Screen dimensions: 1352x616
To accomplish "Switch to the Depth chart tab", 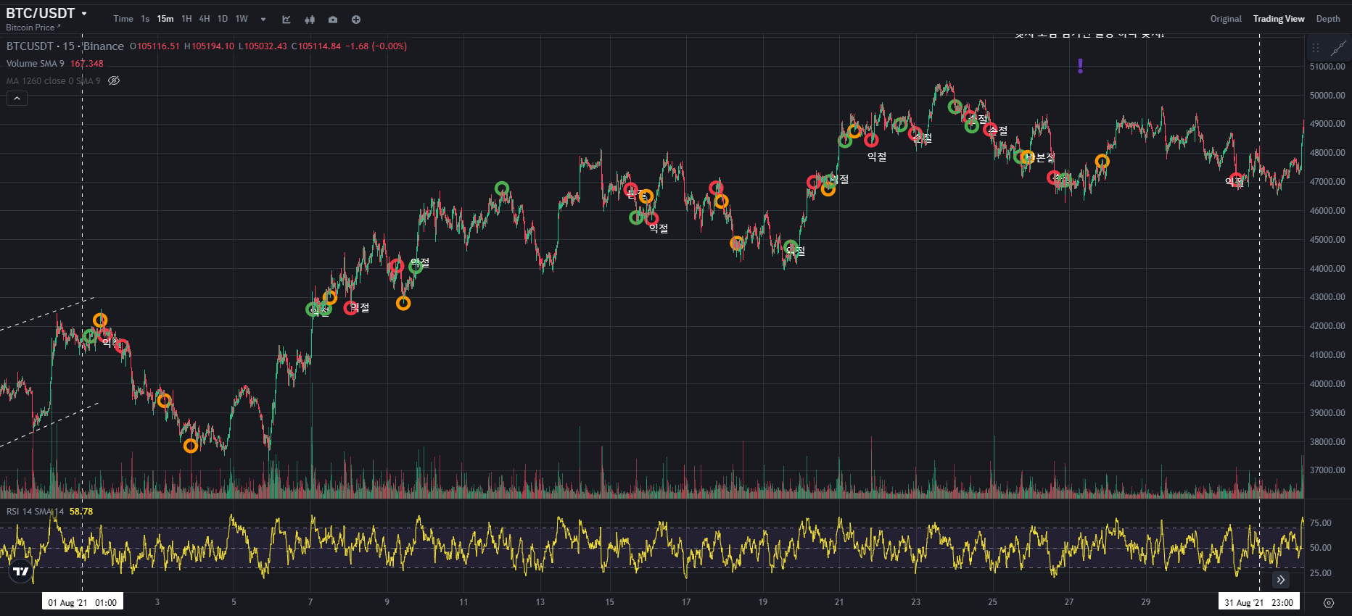I will coord(1328,19).
